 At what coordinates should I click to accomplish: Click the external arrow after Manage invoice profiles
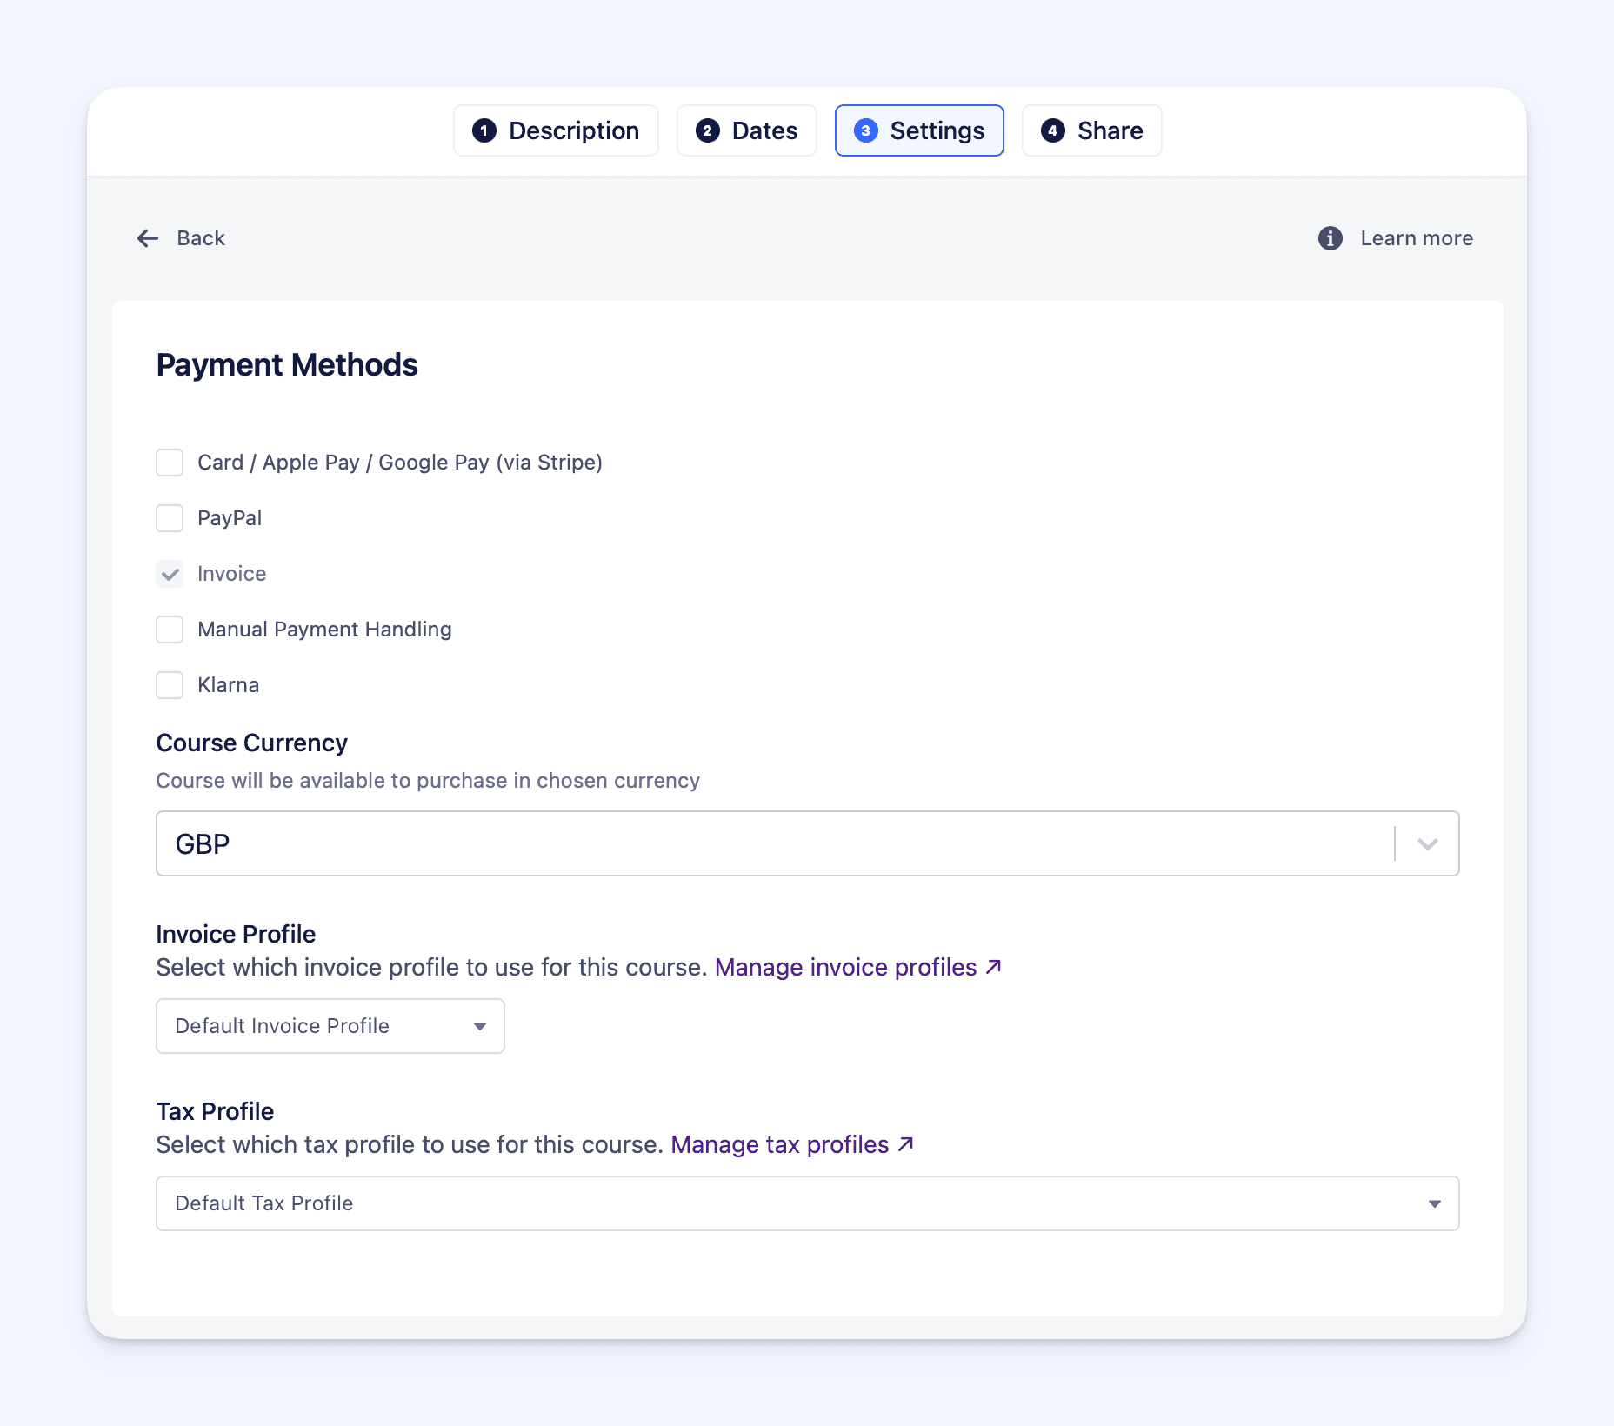point(994,967)
